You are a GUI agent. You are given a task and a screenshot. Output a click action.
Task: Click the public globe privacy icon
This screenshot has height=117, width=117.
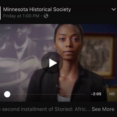pos(46,16)
